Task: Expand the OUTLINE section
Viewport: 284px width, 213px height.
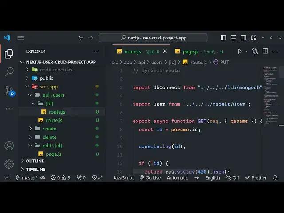Action: (62, 161)
